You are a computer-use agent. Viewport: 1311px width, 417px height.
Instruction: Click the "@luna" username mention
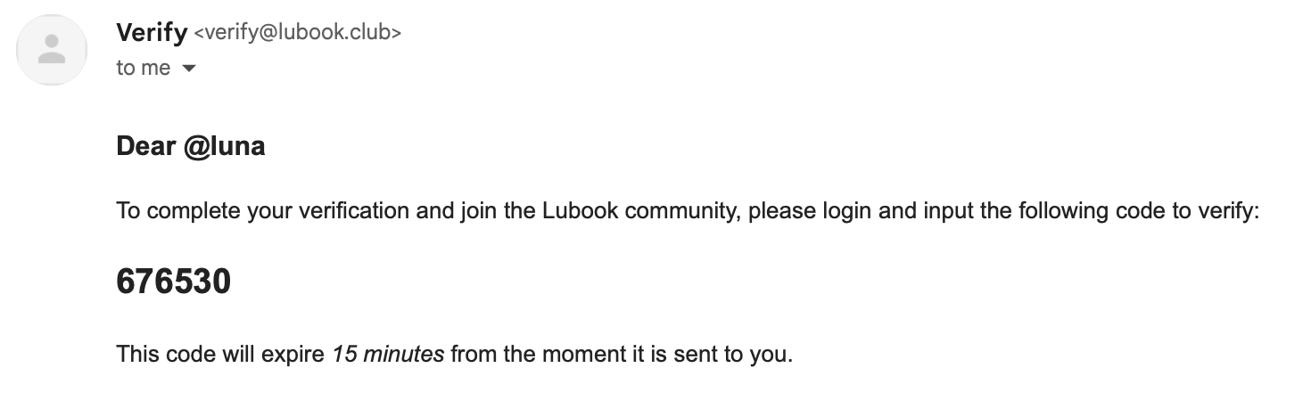point(224,146)
